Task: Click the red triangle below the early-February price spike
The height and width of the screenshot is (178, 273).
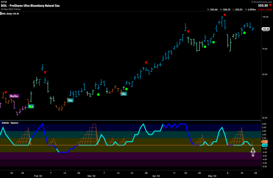Action: pyautogui.click(x=45, y=72)
